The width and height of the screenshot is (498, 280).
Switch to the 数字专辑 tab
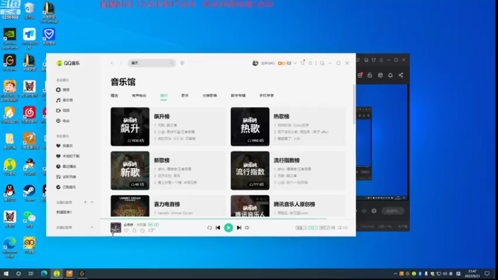click(238, 96)
